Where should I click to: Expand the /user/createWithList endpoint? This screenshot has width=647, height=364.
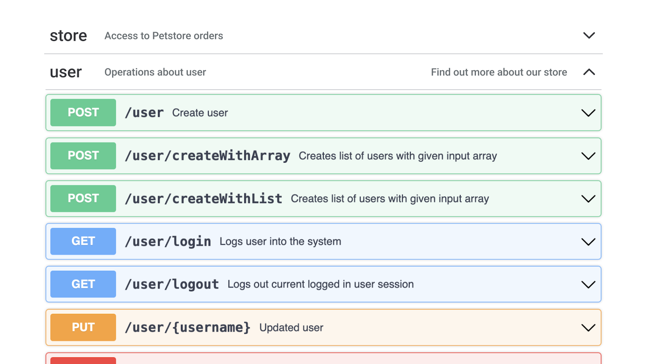click(x=588, y=198)
